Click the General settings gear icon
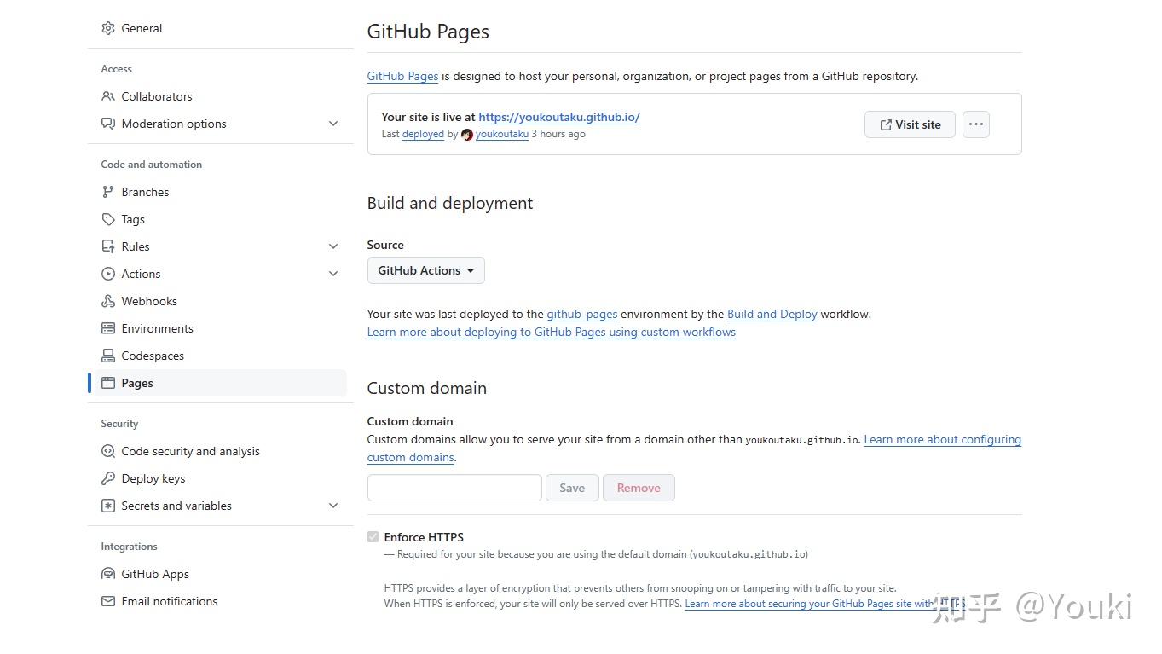The image size is (1162, 654). point(108,27)
